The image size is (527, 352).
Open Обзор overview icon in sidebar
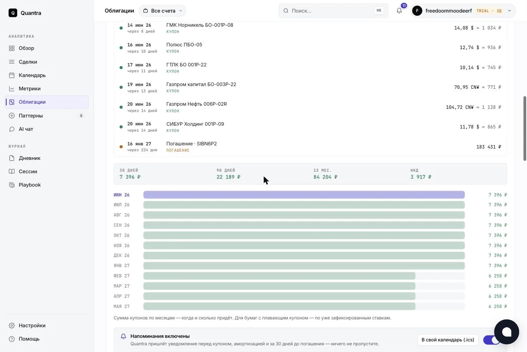(x=12, y=48)
